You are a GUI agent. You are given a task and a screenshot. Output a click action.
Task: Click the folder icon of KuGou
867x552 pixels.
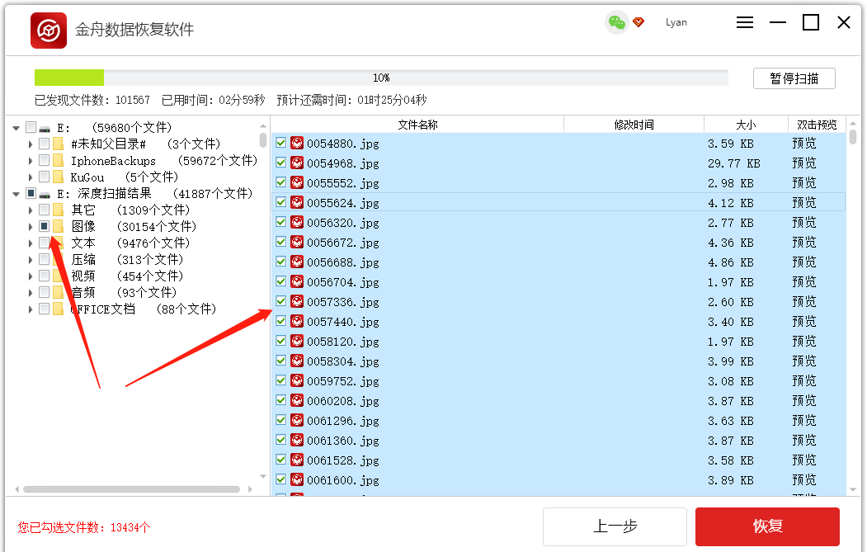58,177
